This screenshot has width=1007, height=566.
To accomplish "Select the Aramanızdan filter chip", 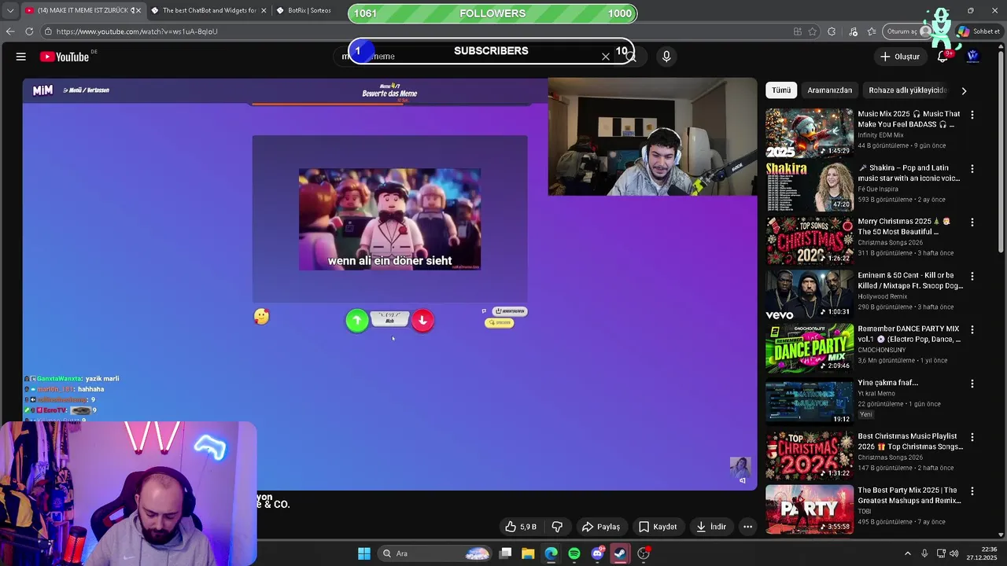I will pos(829,90).
